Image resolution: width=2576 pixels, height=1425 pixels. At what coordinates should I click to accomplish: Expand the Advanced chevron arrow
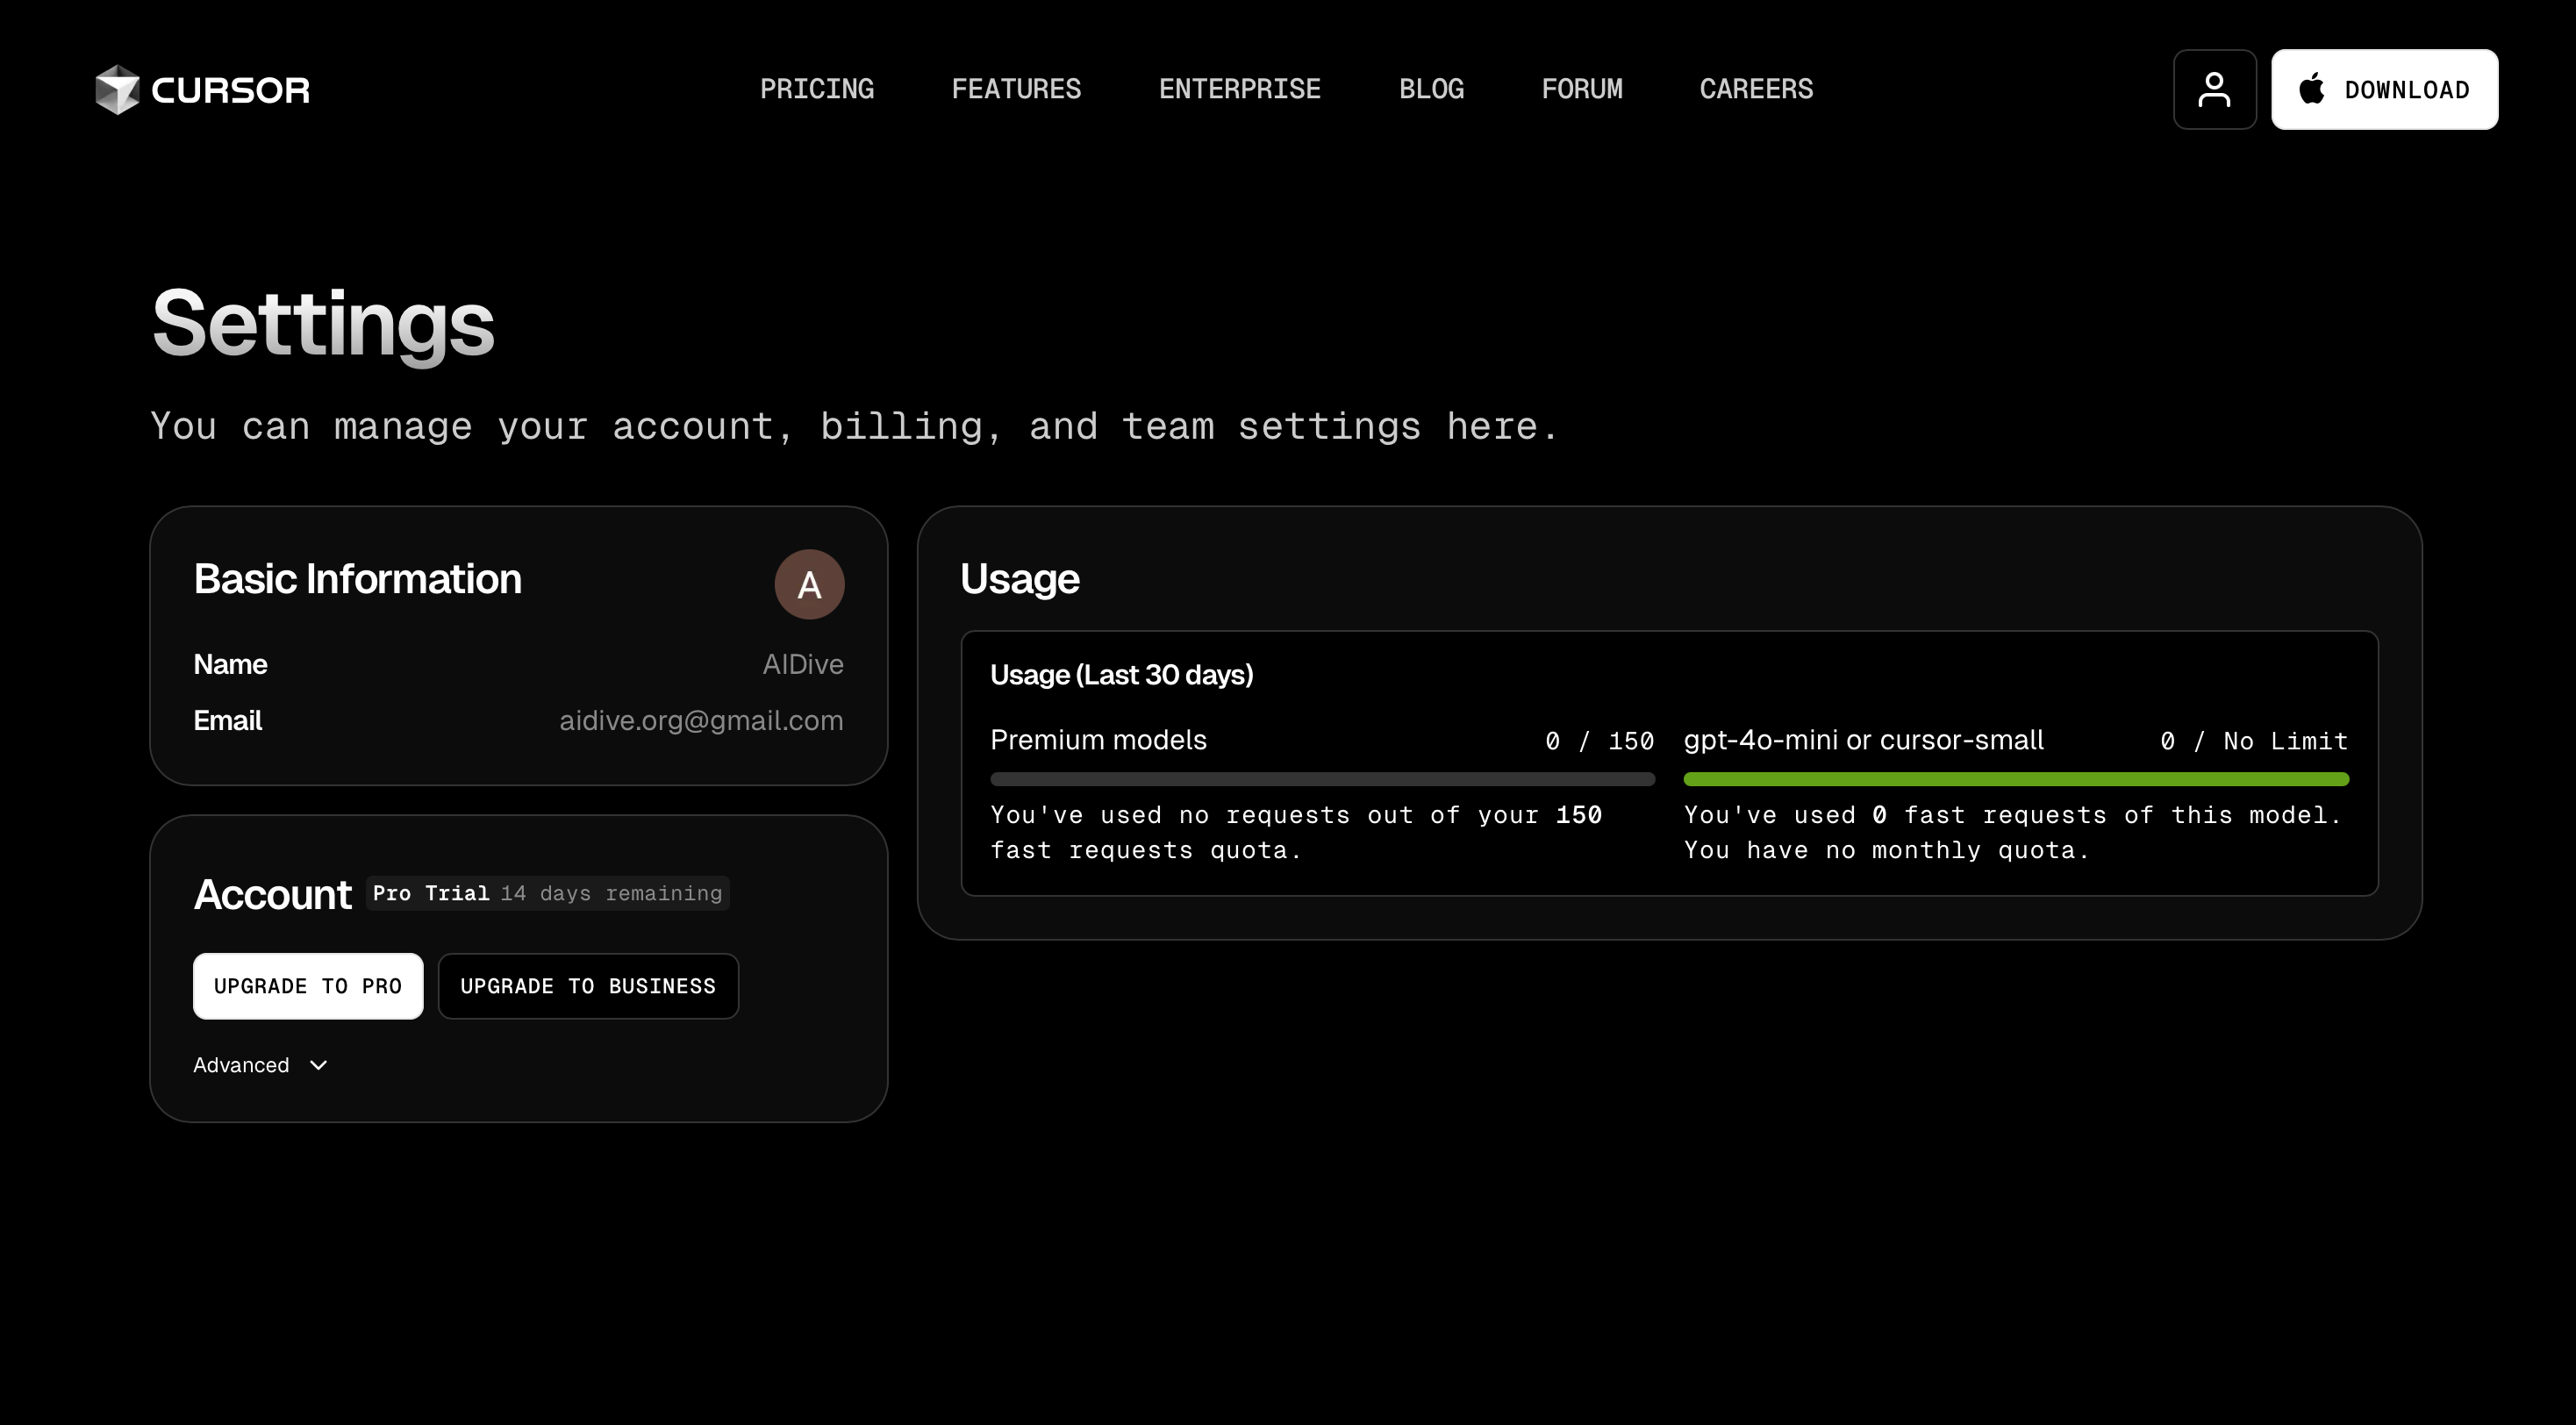tap(318, 1065)
